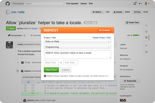Open the Pull requests icon in sidebar
The height and width of the screenshot is (103, 155).
click(146, 37)
